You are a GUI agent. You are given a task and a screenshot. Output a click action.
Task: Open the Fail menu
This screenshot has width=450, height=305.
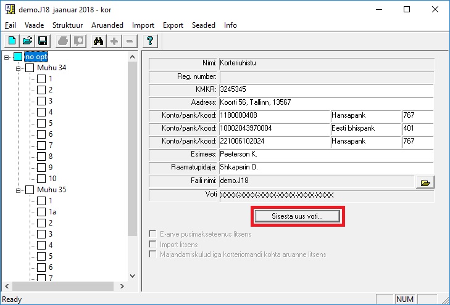click(10, 25)
